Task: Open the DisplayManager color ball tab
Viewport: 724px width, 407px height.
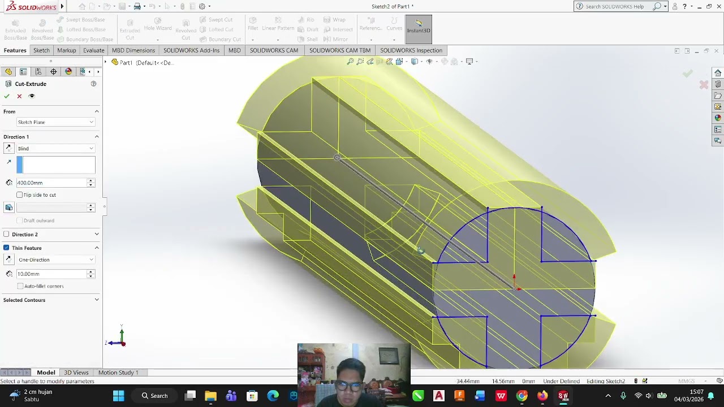Action: tap(69, 72)
